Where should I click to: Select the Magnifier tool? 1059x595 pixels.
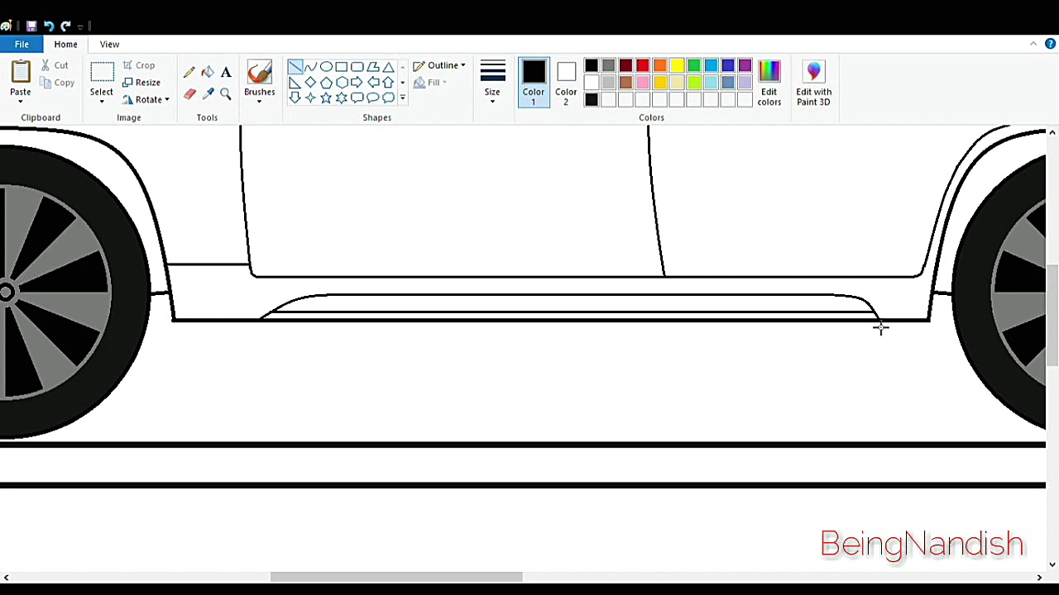(x=226, y=94)
